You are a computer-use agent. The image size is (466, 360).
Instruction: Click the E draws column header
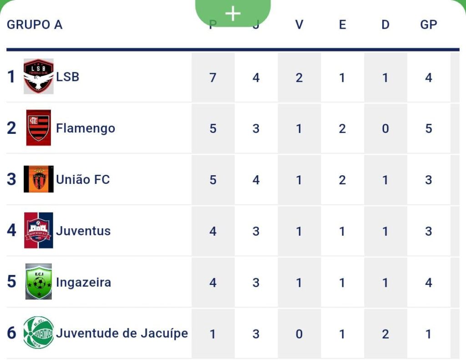(342, 25)
